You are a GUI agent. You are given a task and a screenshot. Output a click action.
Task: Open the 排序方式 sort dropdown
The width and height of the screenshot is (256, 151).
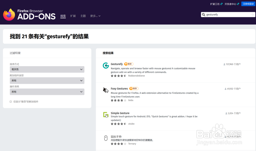[47, 69]
